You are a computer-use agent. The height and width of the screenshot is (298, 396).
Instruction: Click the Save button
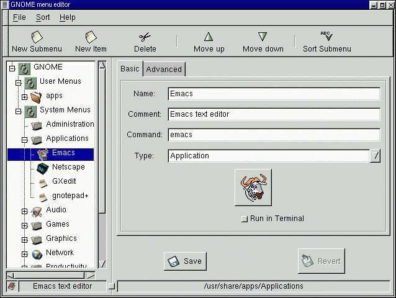(x=185, y=261)
